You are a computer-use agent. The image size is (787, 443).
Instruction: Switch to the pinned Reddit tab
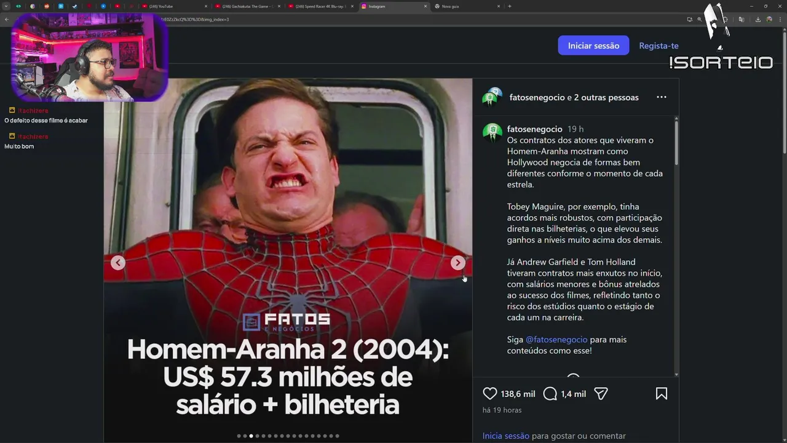tap(47, 6)
